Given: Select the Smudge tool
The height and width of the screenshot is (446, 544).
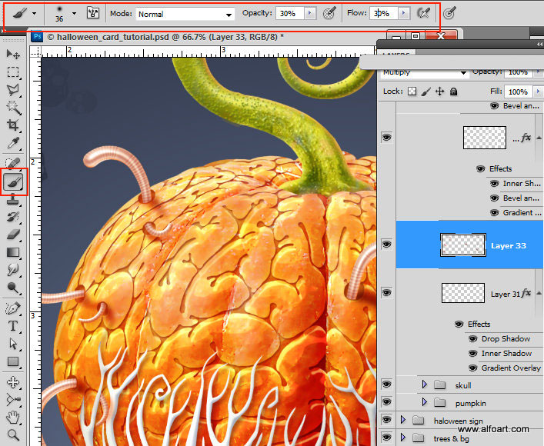Looking at the screenshot, I should (13, 270).
